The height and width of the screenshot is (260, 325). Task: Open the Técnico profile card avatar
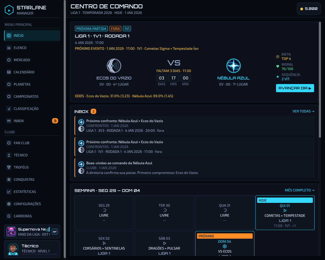[x=13, y=249]
